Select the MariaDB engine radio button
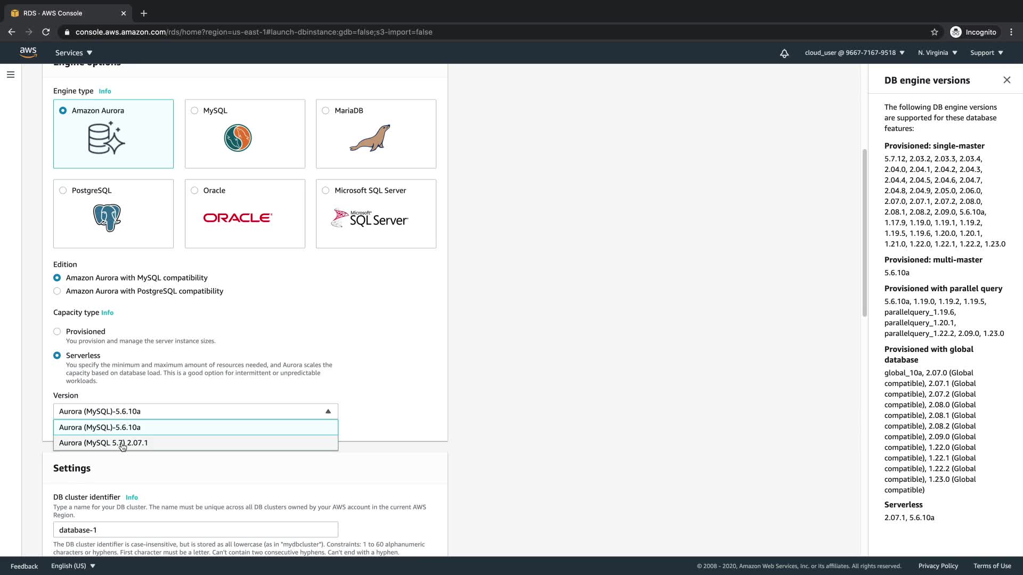 pyautogui.click(x=326, y=111)
